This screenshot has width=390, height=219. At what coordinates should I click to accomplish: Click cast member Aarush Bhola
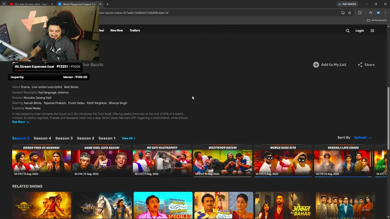pos(33,103)
